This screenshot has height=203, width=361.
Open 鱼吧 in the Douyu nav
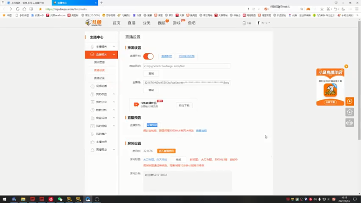point(191,23)
